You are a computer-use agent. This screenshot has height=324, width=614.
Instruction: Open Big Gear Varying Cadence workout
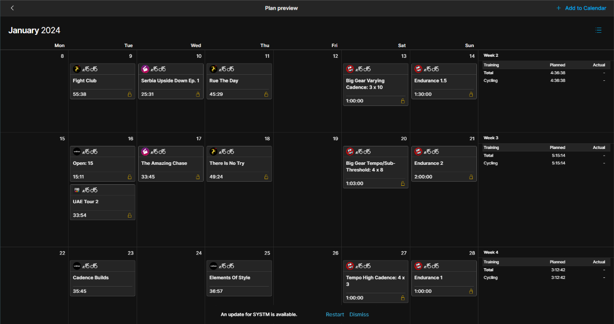pos(376,84)
